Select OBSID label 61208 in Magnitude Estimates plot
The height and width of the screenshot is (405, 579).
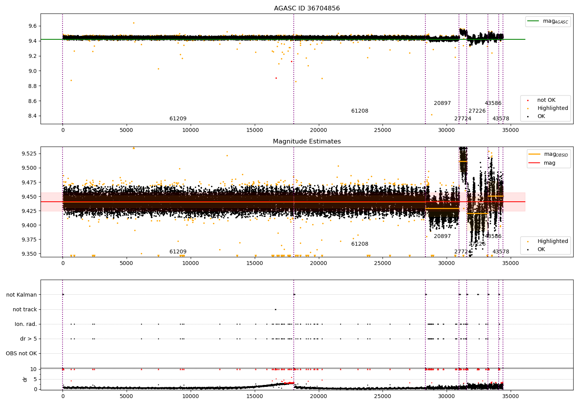click(x=360, y=244)
